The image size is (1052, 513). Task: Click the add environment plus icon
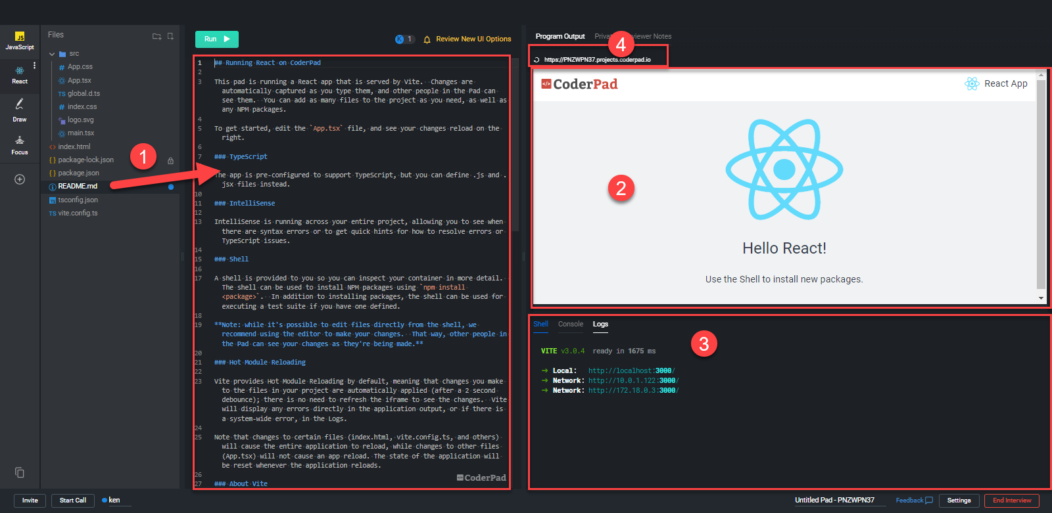coord(20,179)
